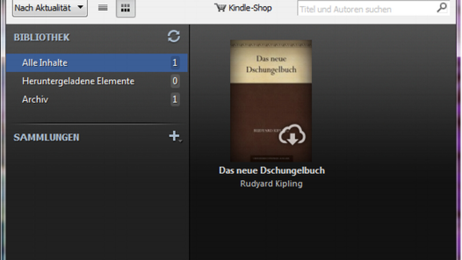462x260 pixels.
Task: Click the SAMMLUNGEN heading
Action: click(x=46, y=137)
